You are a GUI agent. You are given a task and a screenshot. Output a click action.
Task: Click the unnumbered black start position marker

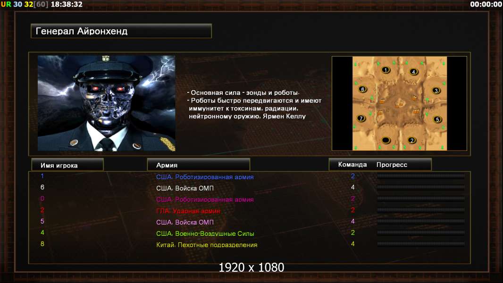[x=386, y=140]
